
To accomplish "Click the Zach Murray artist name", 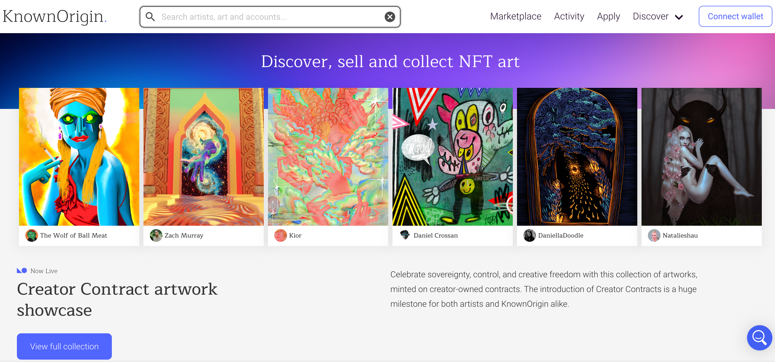I will [x=184, y=235].
